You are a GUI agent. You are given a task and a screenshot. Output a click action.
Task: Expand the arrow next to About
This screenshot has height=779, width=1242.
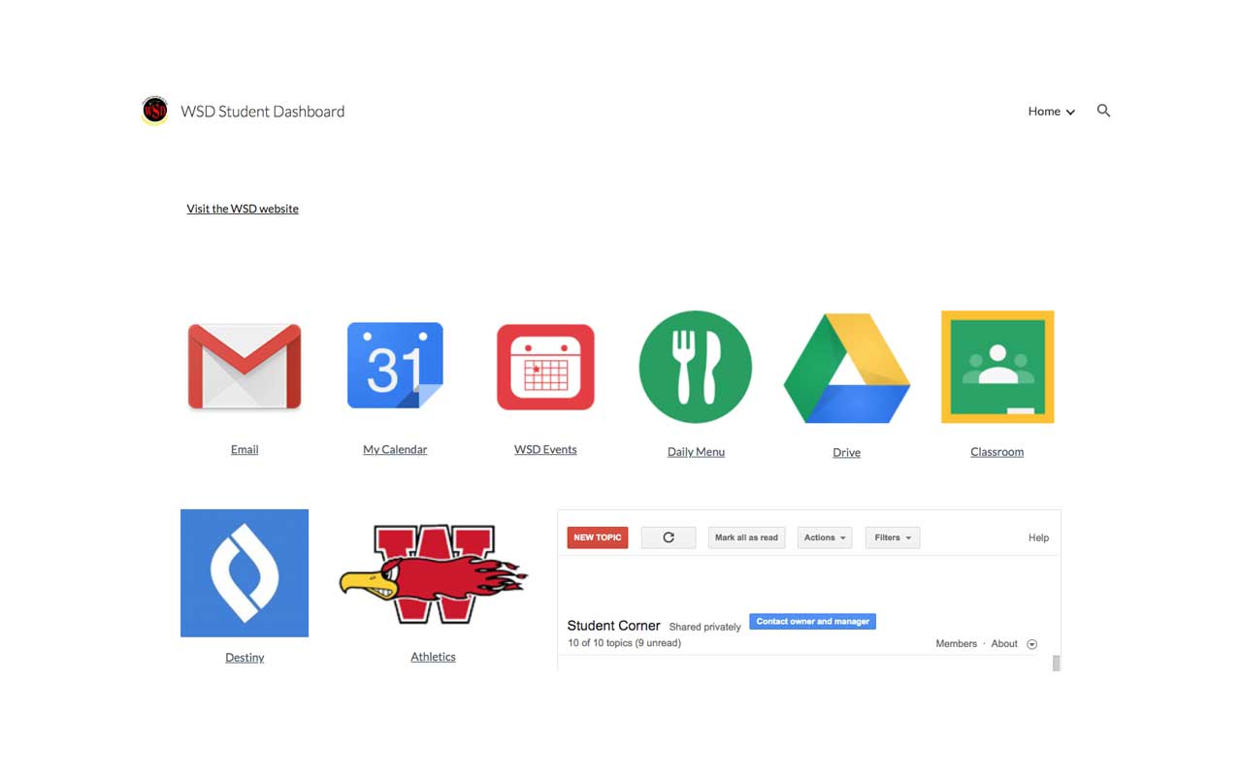1031,644
